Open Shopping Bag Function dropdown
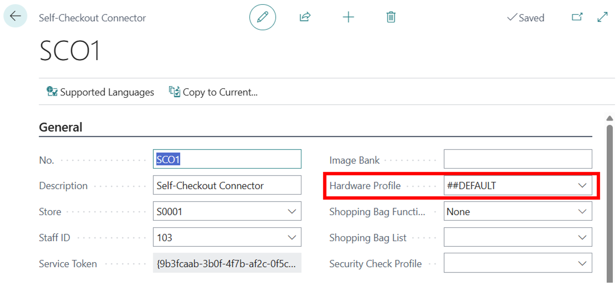This screenshot has width=616, height=285. pyautogui.click(x=582, y=211)
